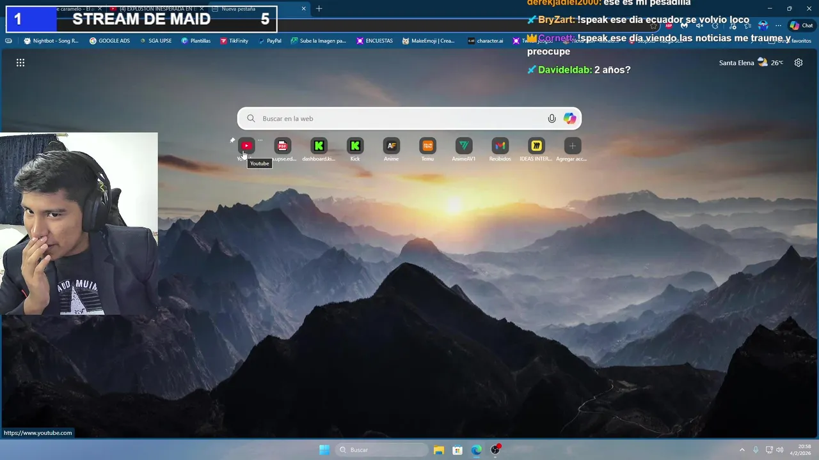Add a new quick link shortcut
Viewport: 819px width, 460px height.
pos(572,146)
